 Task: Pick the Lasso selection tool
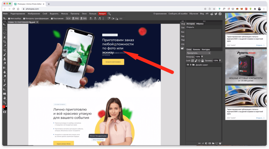pyautogui.click(x=4, y=33)
